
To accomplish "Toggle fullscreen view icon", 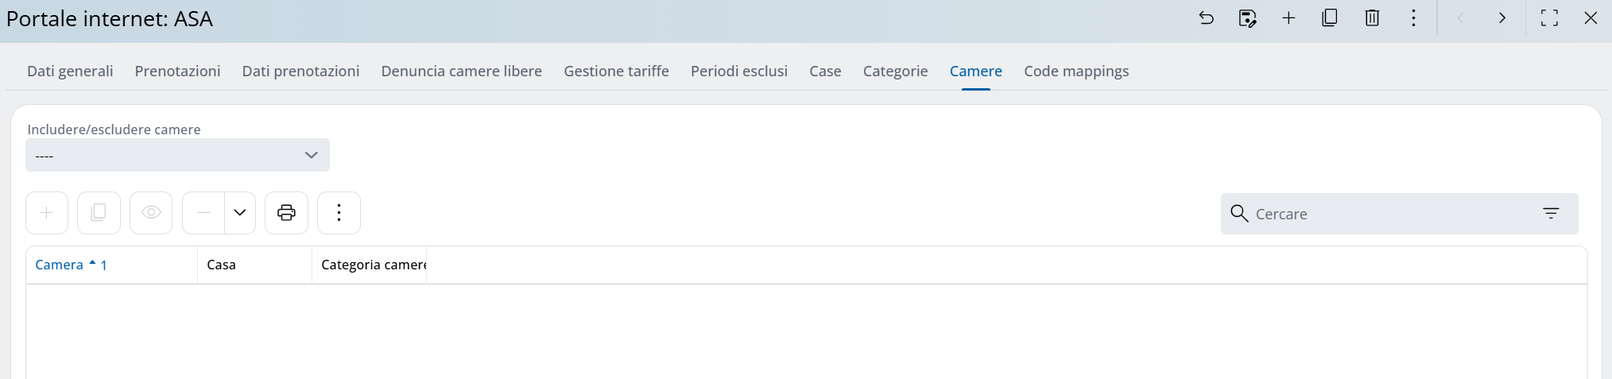I will [x=1549, y=18].
